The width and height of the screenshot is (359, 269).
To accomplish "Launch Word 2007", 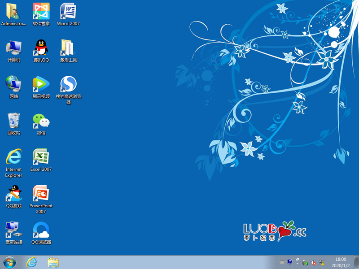I will click(x=68, y=13).
